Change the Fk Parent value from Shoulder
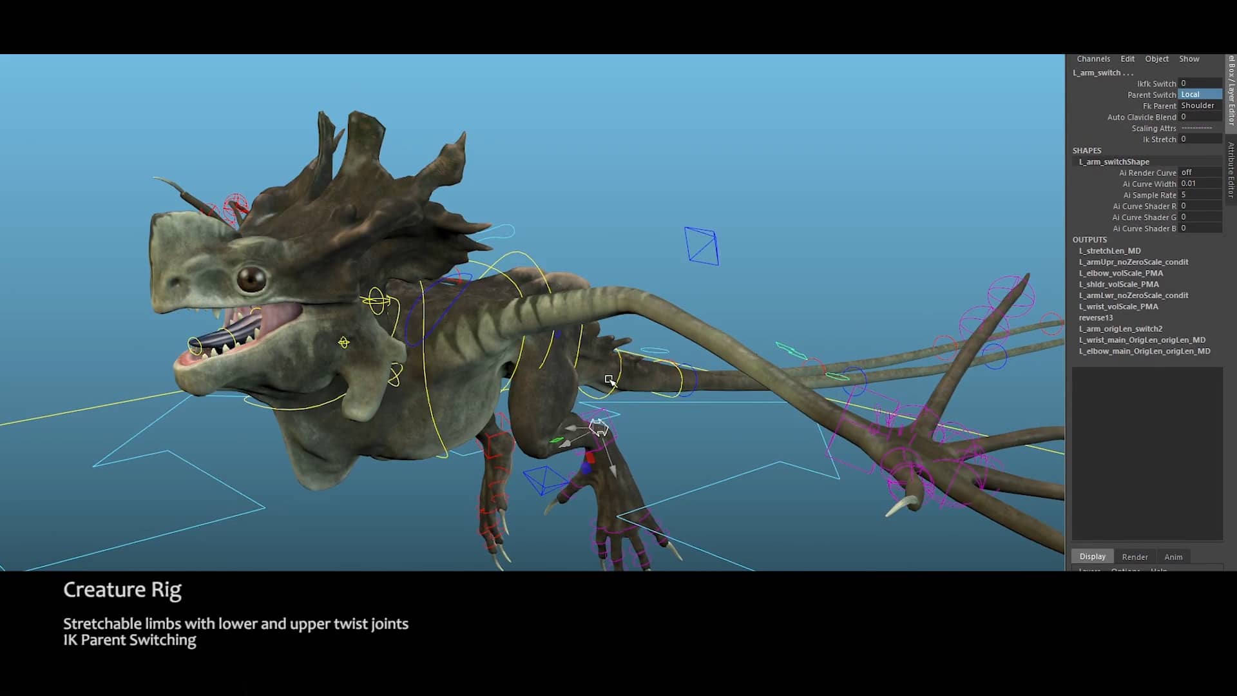The image size is (1237, 696). [x=1200, y=106]
